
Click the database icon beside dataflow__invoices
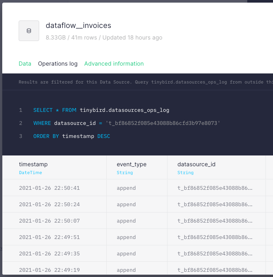pyautogui.click(x=29, y=31)
